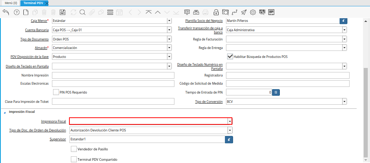Click the Copy record icon
This screenshot has width=370, height=163.
tap(35, 12)
